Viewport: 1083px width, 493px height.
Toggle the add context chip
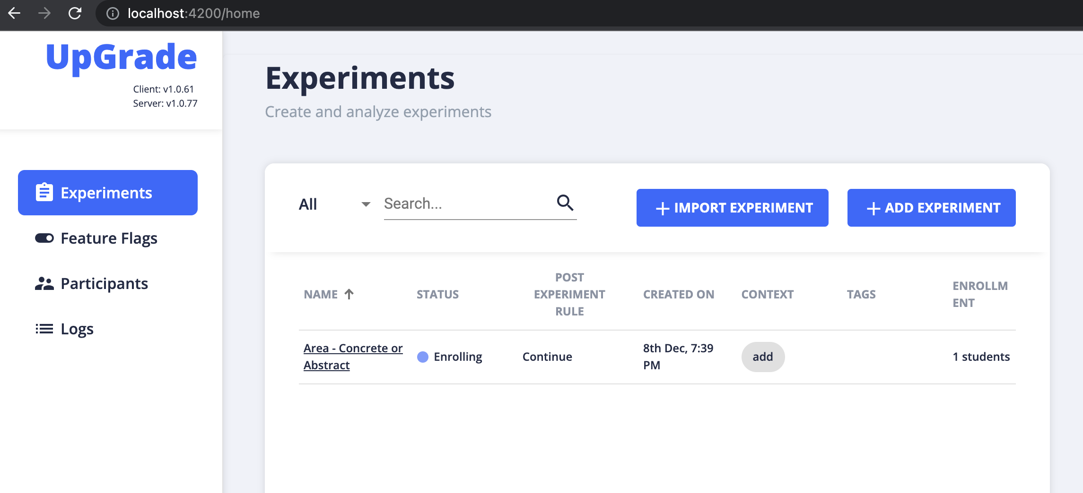(762, 357)
